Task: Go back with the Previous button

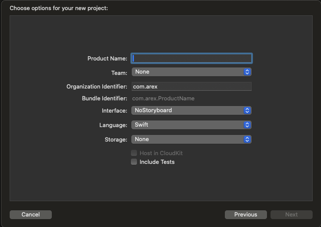Action: click(x=245, y=215)
